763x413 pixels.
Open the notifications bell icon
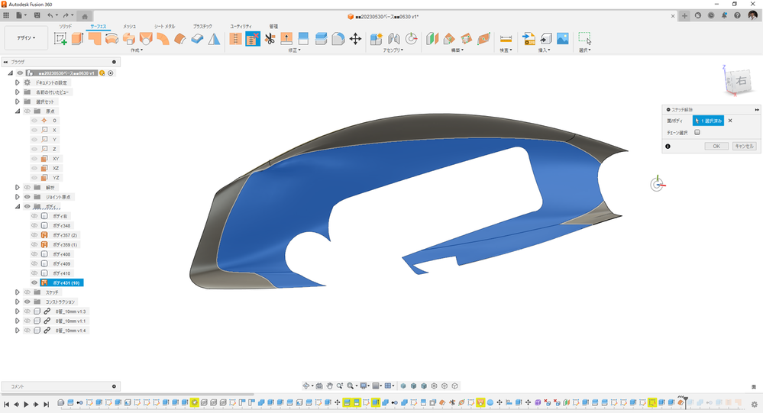[724, 15]
